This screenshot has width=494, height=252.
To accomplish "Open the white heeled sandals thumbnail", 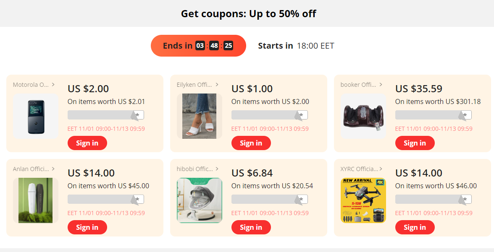I will click(200, 117).
